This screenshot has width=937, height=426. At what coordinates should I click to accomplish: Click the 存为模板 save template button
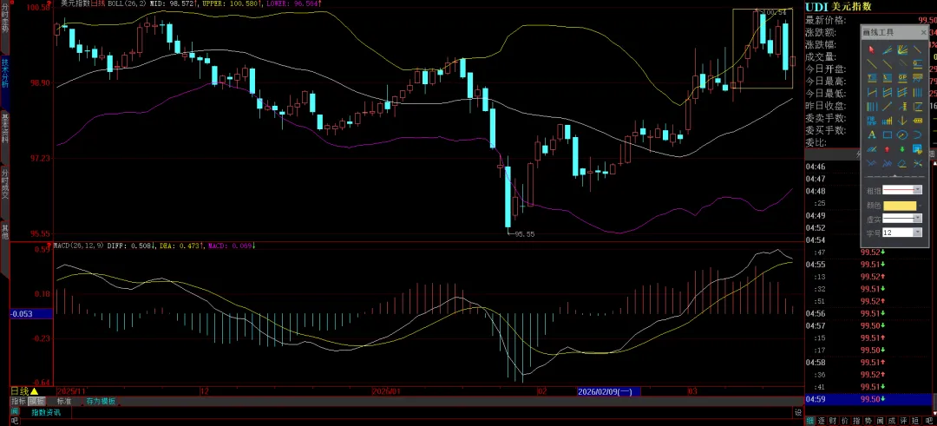pyautogui.click(x=101, y=402)
